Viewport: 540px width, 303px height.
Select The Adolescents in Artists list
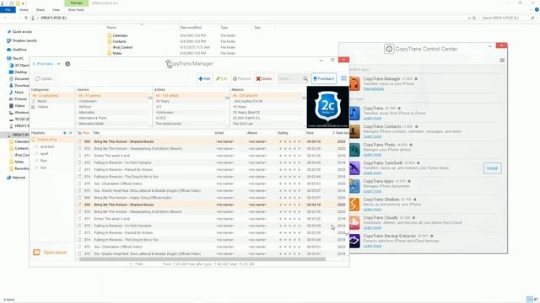coord(169,124)
